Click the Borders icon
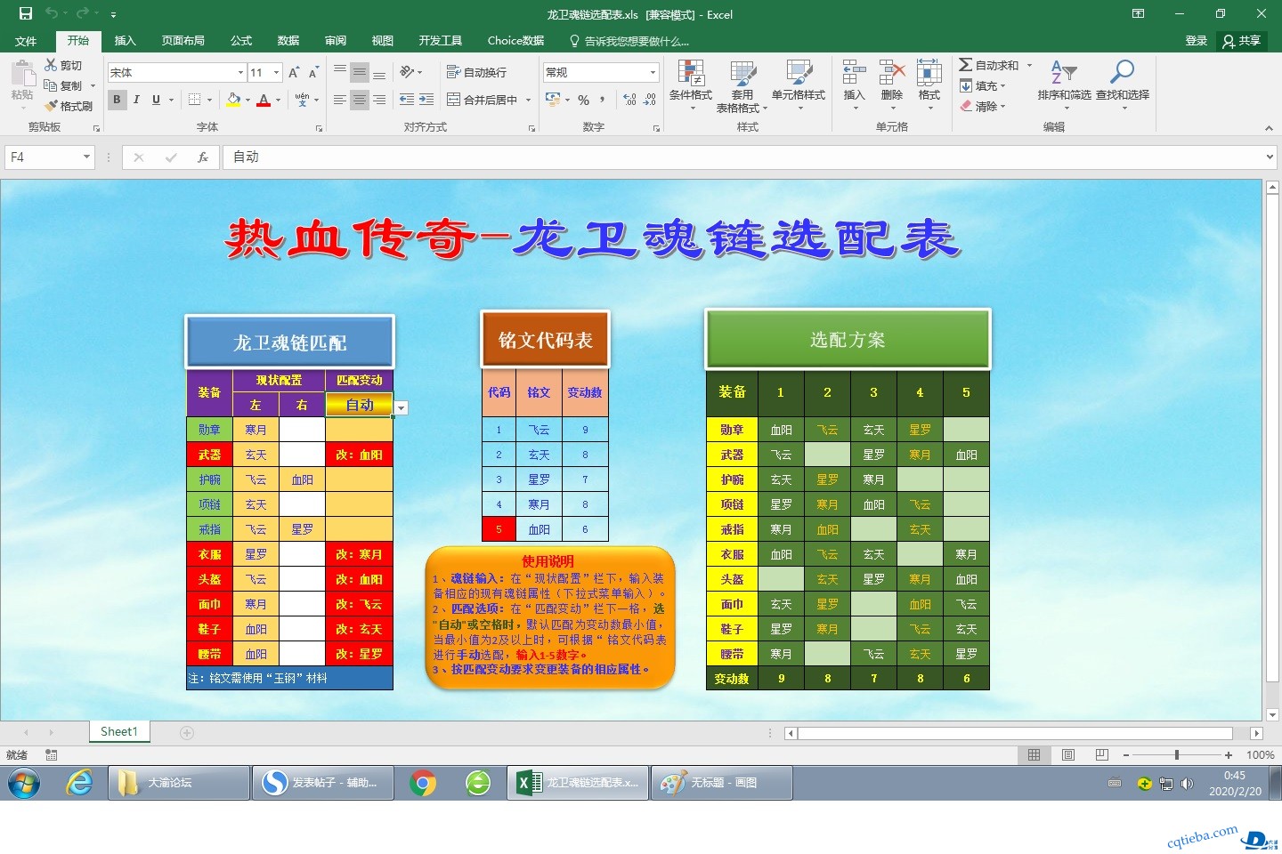 (194, 100)
